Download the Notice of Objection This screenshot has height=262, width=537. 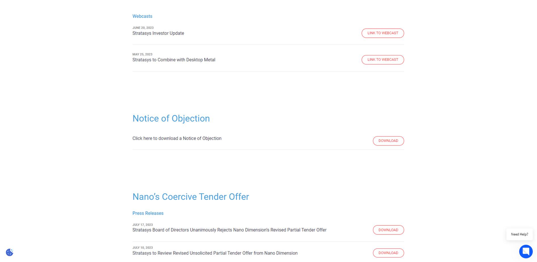click(x=388, y=141)
